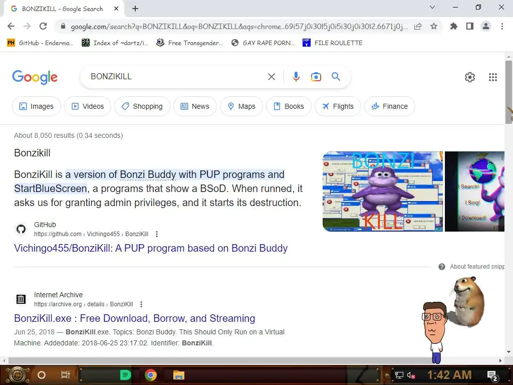Screen dimensions: 513x385
Task: Share this page from the address bar
Action: click(418, 26)
